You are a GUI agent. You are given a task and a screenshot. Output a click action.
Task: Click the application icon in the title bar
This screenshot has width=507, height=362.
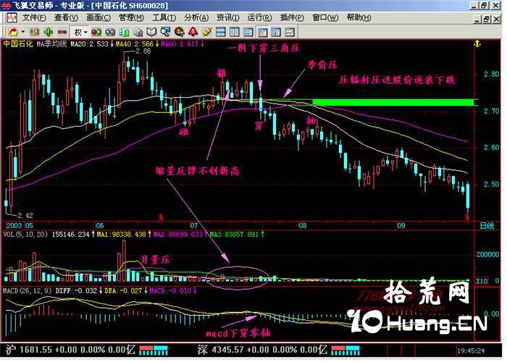pos(6,6)
